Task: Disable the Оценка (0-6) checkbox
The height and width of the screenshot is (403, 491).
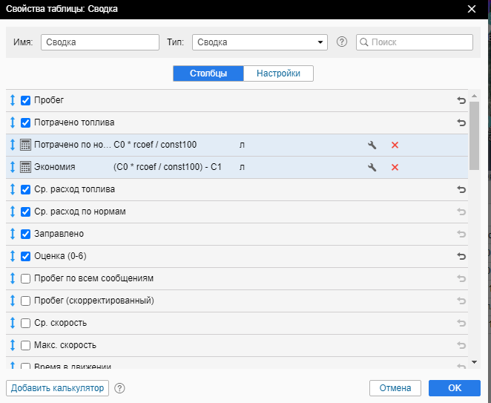Action: [26, 256]
